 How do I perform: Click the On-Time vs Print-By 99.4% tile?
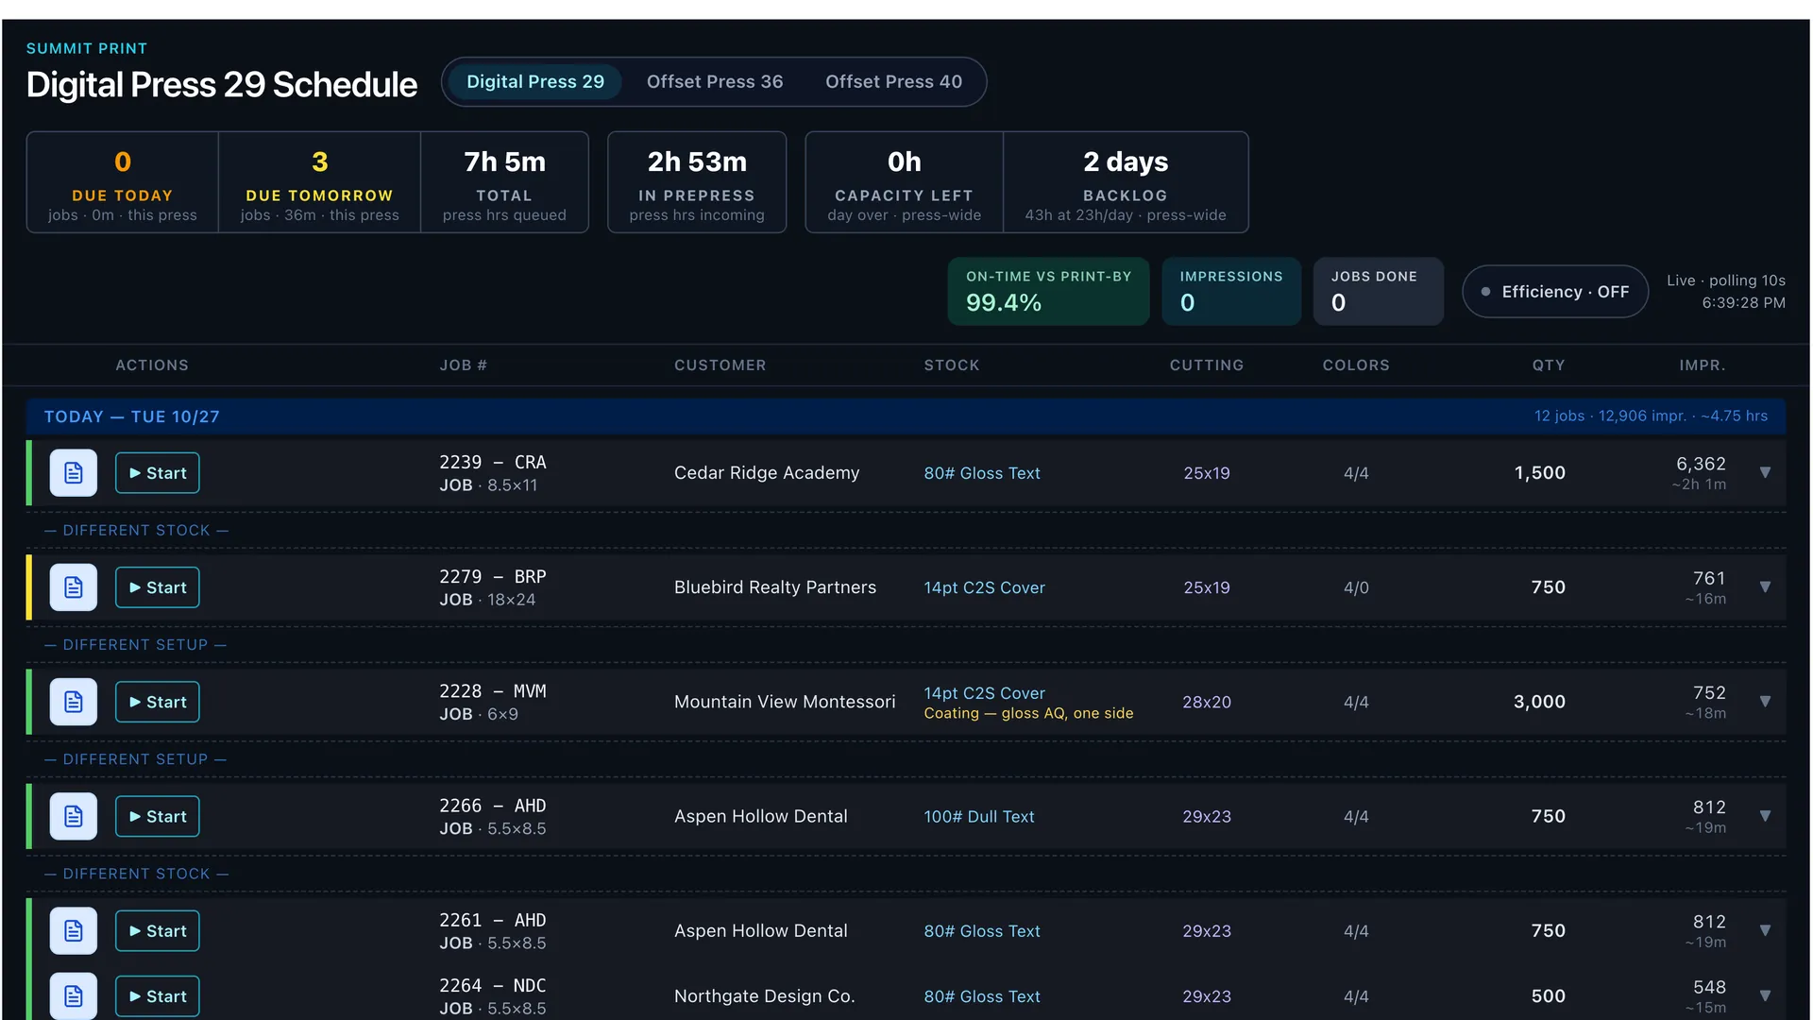1048,292
